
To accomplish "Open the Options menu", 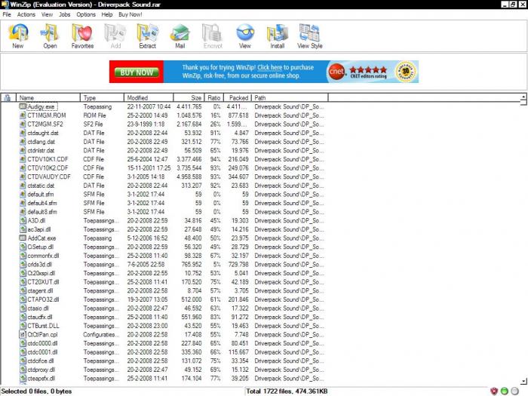I will [x=86, y=14].
